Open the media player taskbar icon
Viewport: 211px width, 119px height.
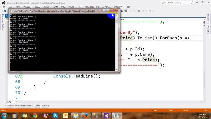click(x=15, y=116)
